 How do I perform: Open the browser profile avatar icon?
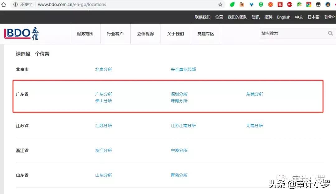pos(327,4)
